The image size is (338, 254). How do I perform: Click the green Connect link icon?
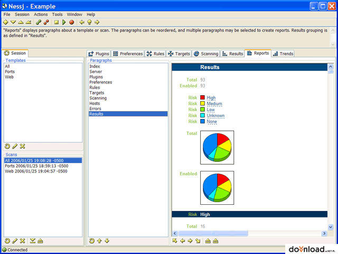tap(39, 22)
